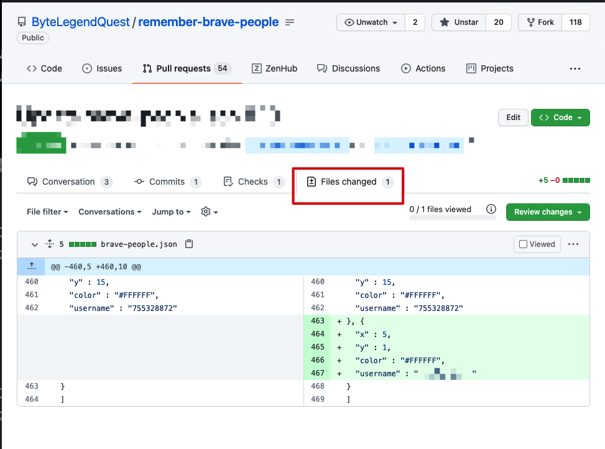605x449 pixels.
Task: Click added line number 463
Action: 318,321
